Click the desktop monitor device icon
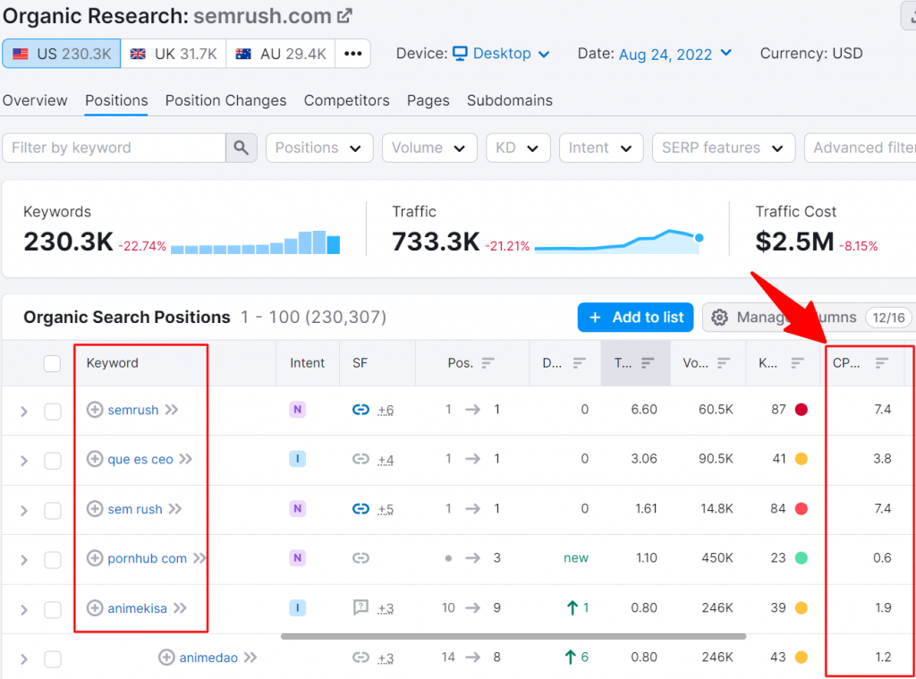The height and width of the screenshot is (679, 916). pos(461,54)
